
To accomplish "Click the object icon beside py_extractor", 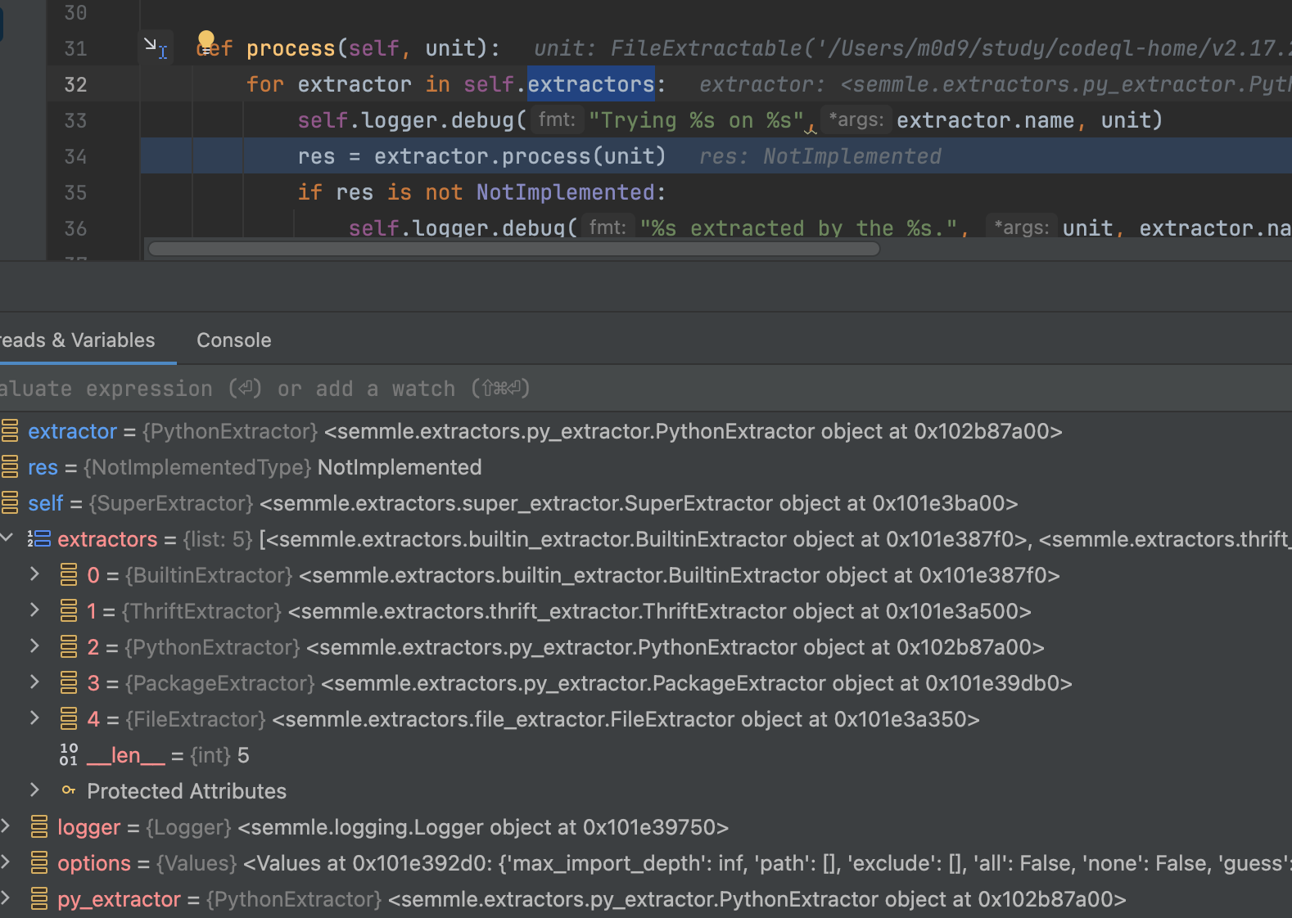I will [38, 899].
